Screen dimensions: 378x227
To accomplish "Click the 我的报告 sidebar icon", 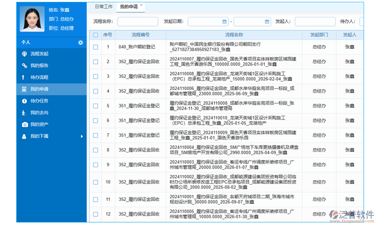I will pos(25,66).
